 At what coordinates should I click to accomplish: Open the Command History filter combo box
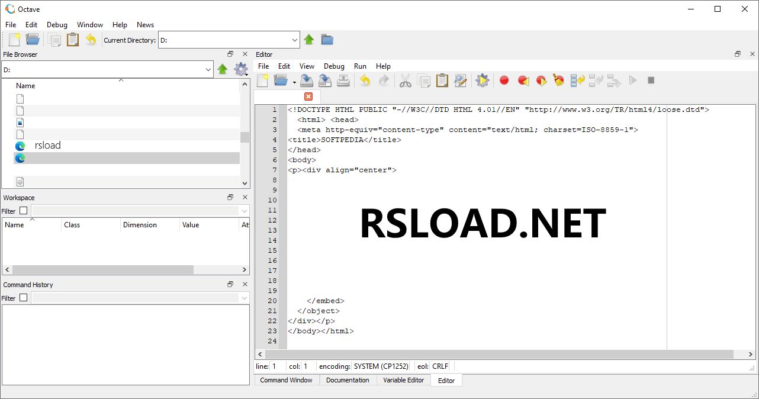click(141, 298)
